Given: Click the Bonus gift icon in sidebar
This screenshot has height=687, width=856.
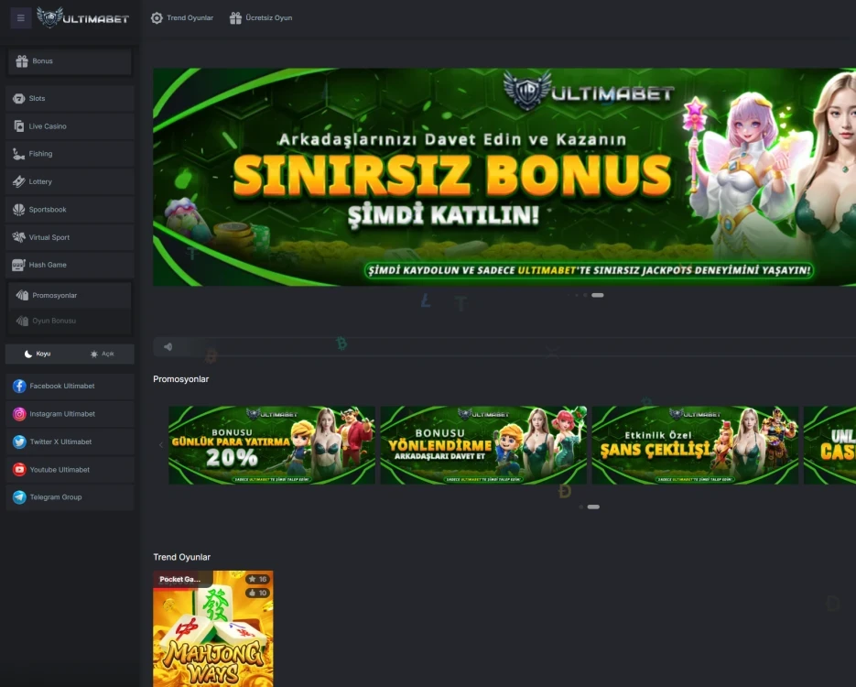Looking at the screenshot, I should 22,61.
